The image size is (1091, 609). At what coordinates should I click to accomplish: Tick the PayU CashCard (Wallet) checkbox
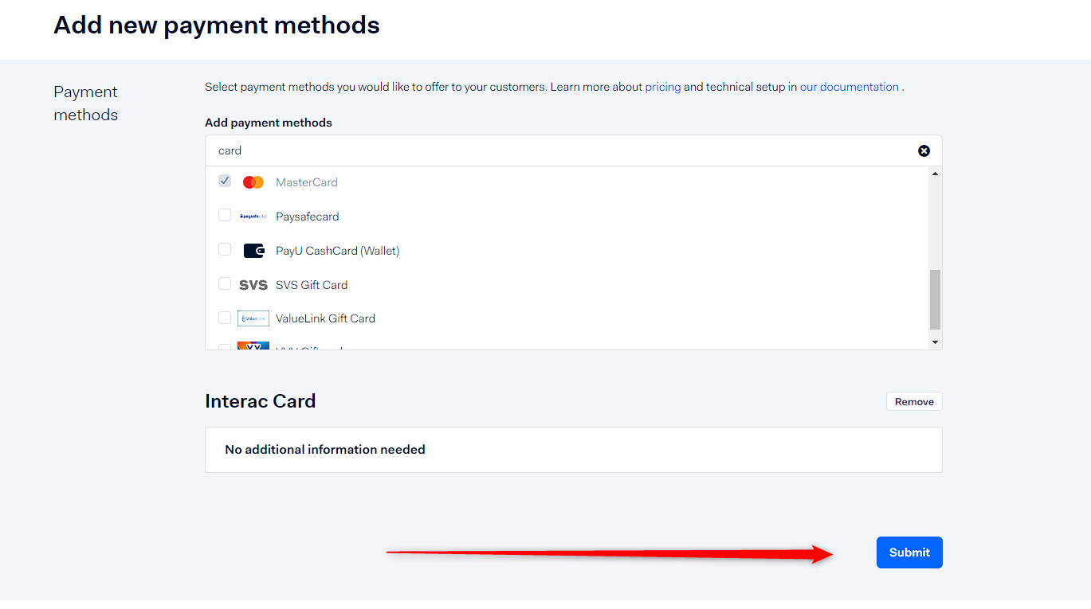pos(225,250)
